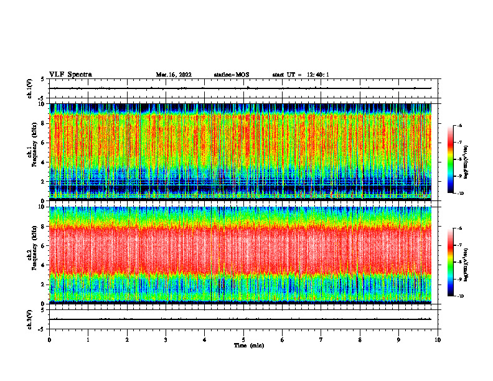Click the '-10' label on ch.2 colorbar

tap(461, 296)
